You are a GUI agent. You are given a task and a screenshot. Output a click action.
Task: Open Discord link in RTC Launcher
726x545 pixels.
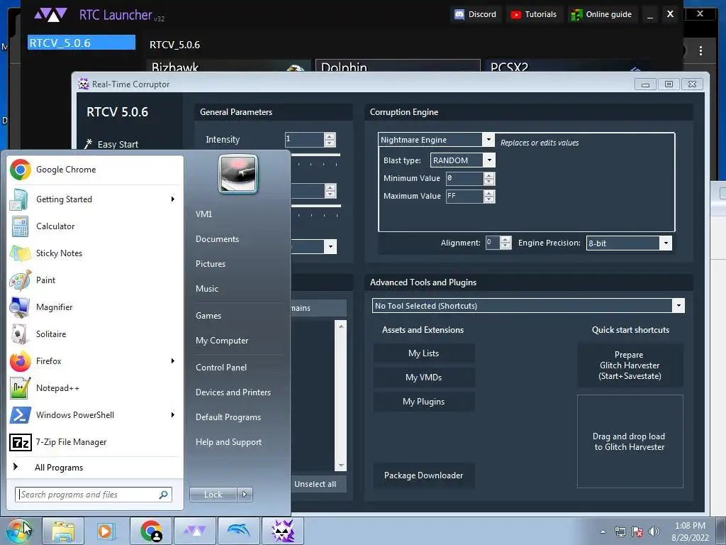(476, 14)
